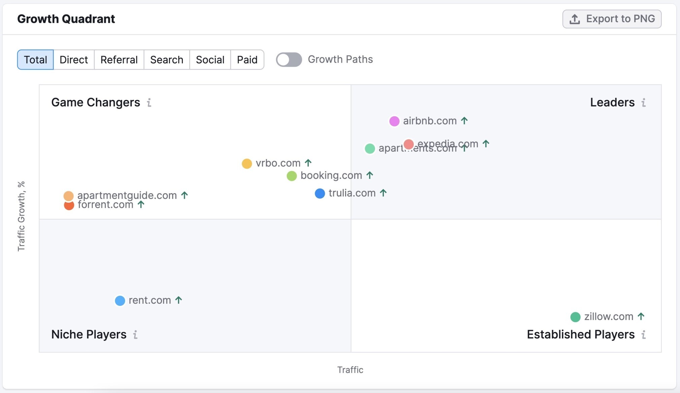Click the airbnb.com pink data point
The image size is (680, 393).
point(394,121)
